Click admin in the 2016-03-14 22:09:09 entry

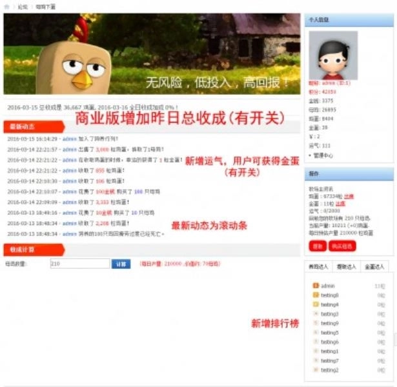(x=70, y=203)
